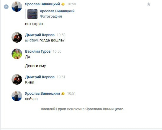
Task: Open Ярослав Винницкий profile name at top
Action: pyautogui.click(x=42, y=4)
